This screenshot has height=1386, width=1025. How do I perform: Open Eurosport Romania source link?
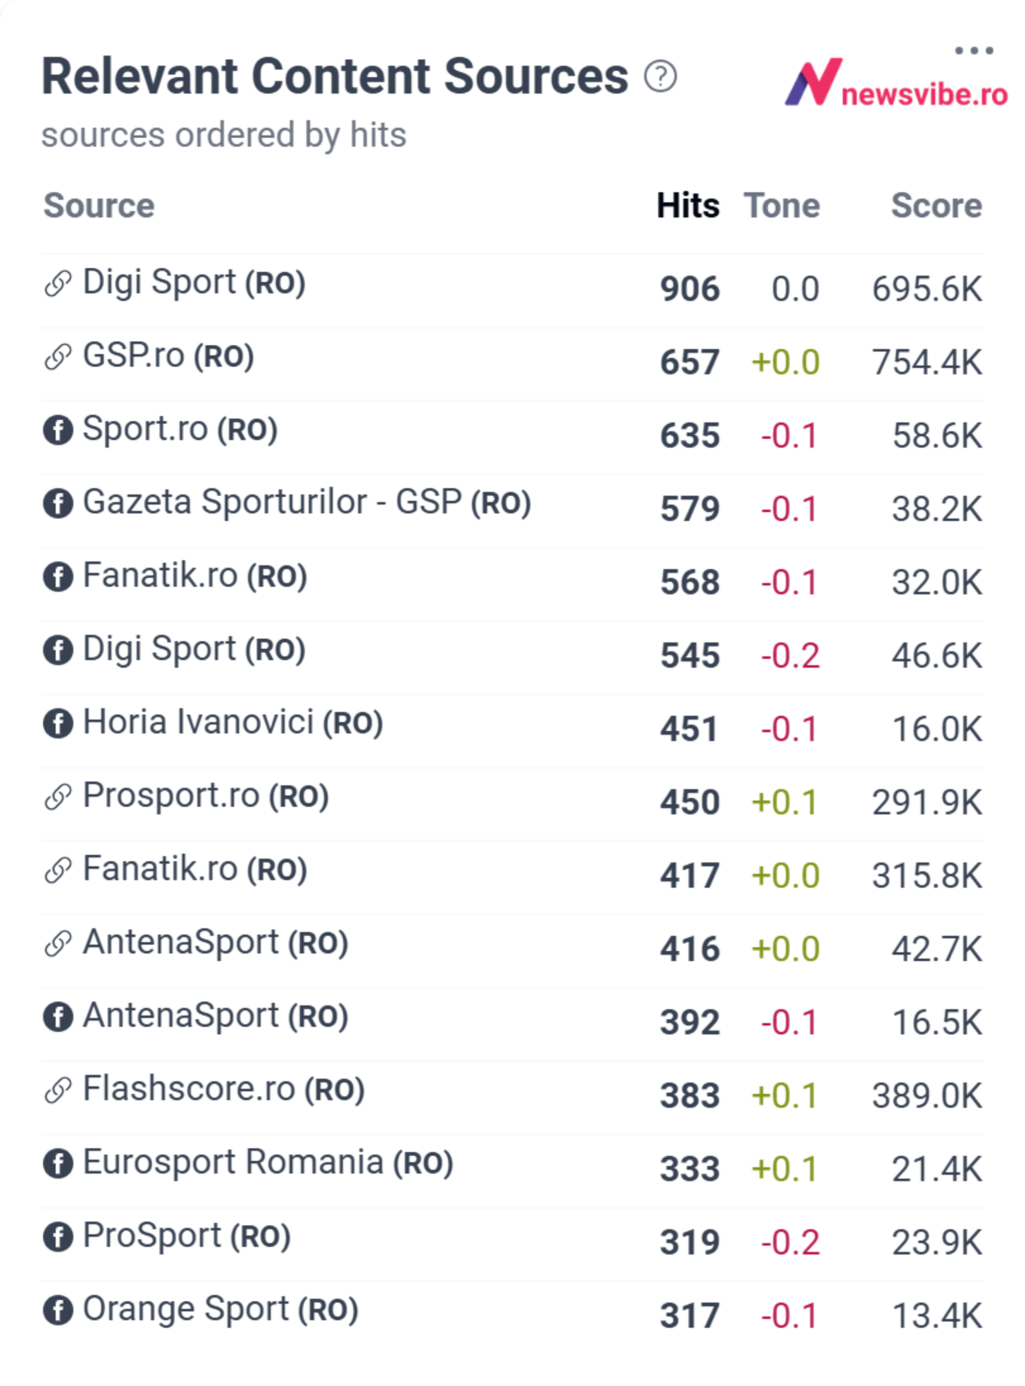point(268,1163)
